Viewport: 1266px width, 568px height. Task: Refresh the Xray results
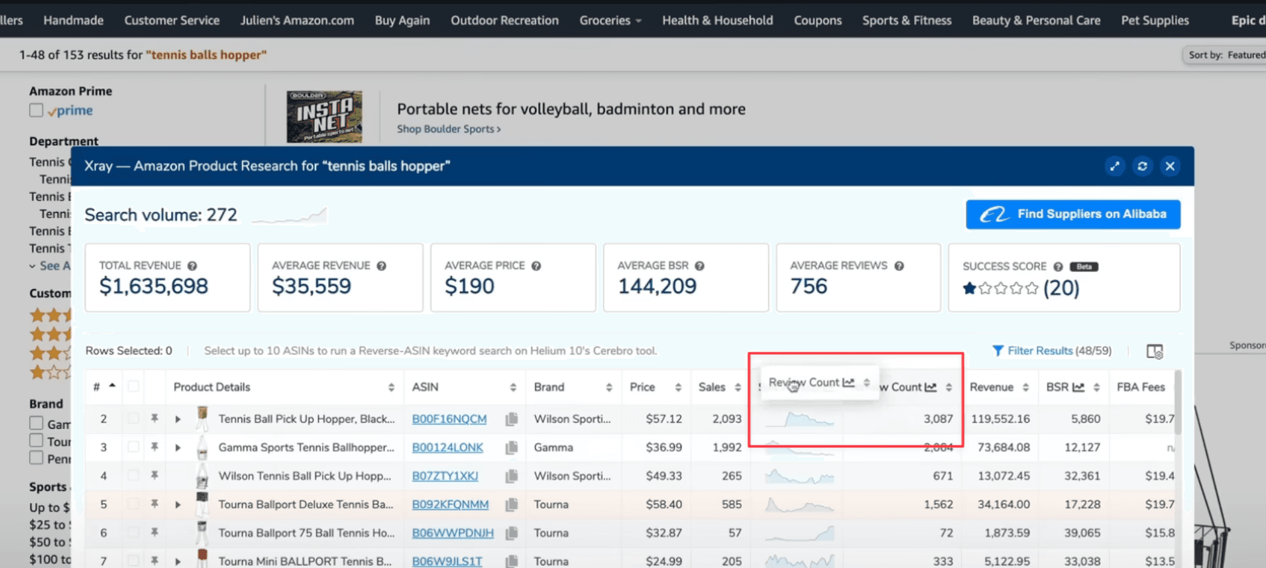(1142, 166)
